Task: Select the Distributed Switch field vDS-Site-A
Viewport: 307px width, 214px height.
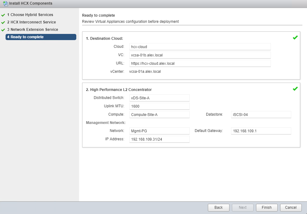Action: coord(159,98)
